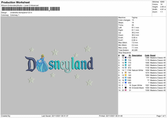Click the 'St.' column header
Image resolution: width=167 pixels, height=118 pixels.
click(130, 55)
